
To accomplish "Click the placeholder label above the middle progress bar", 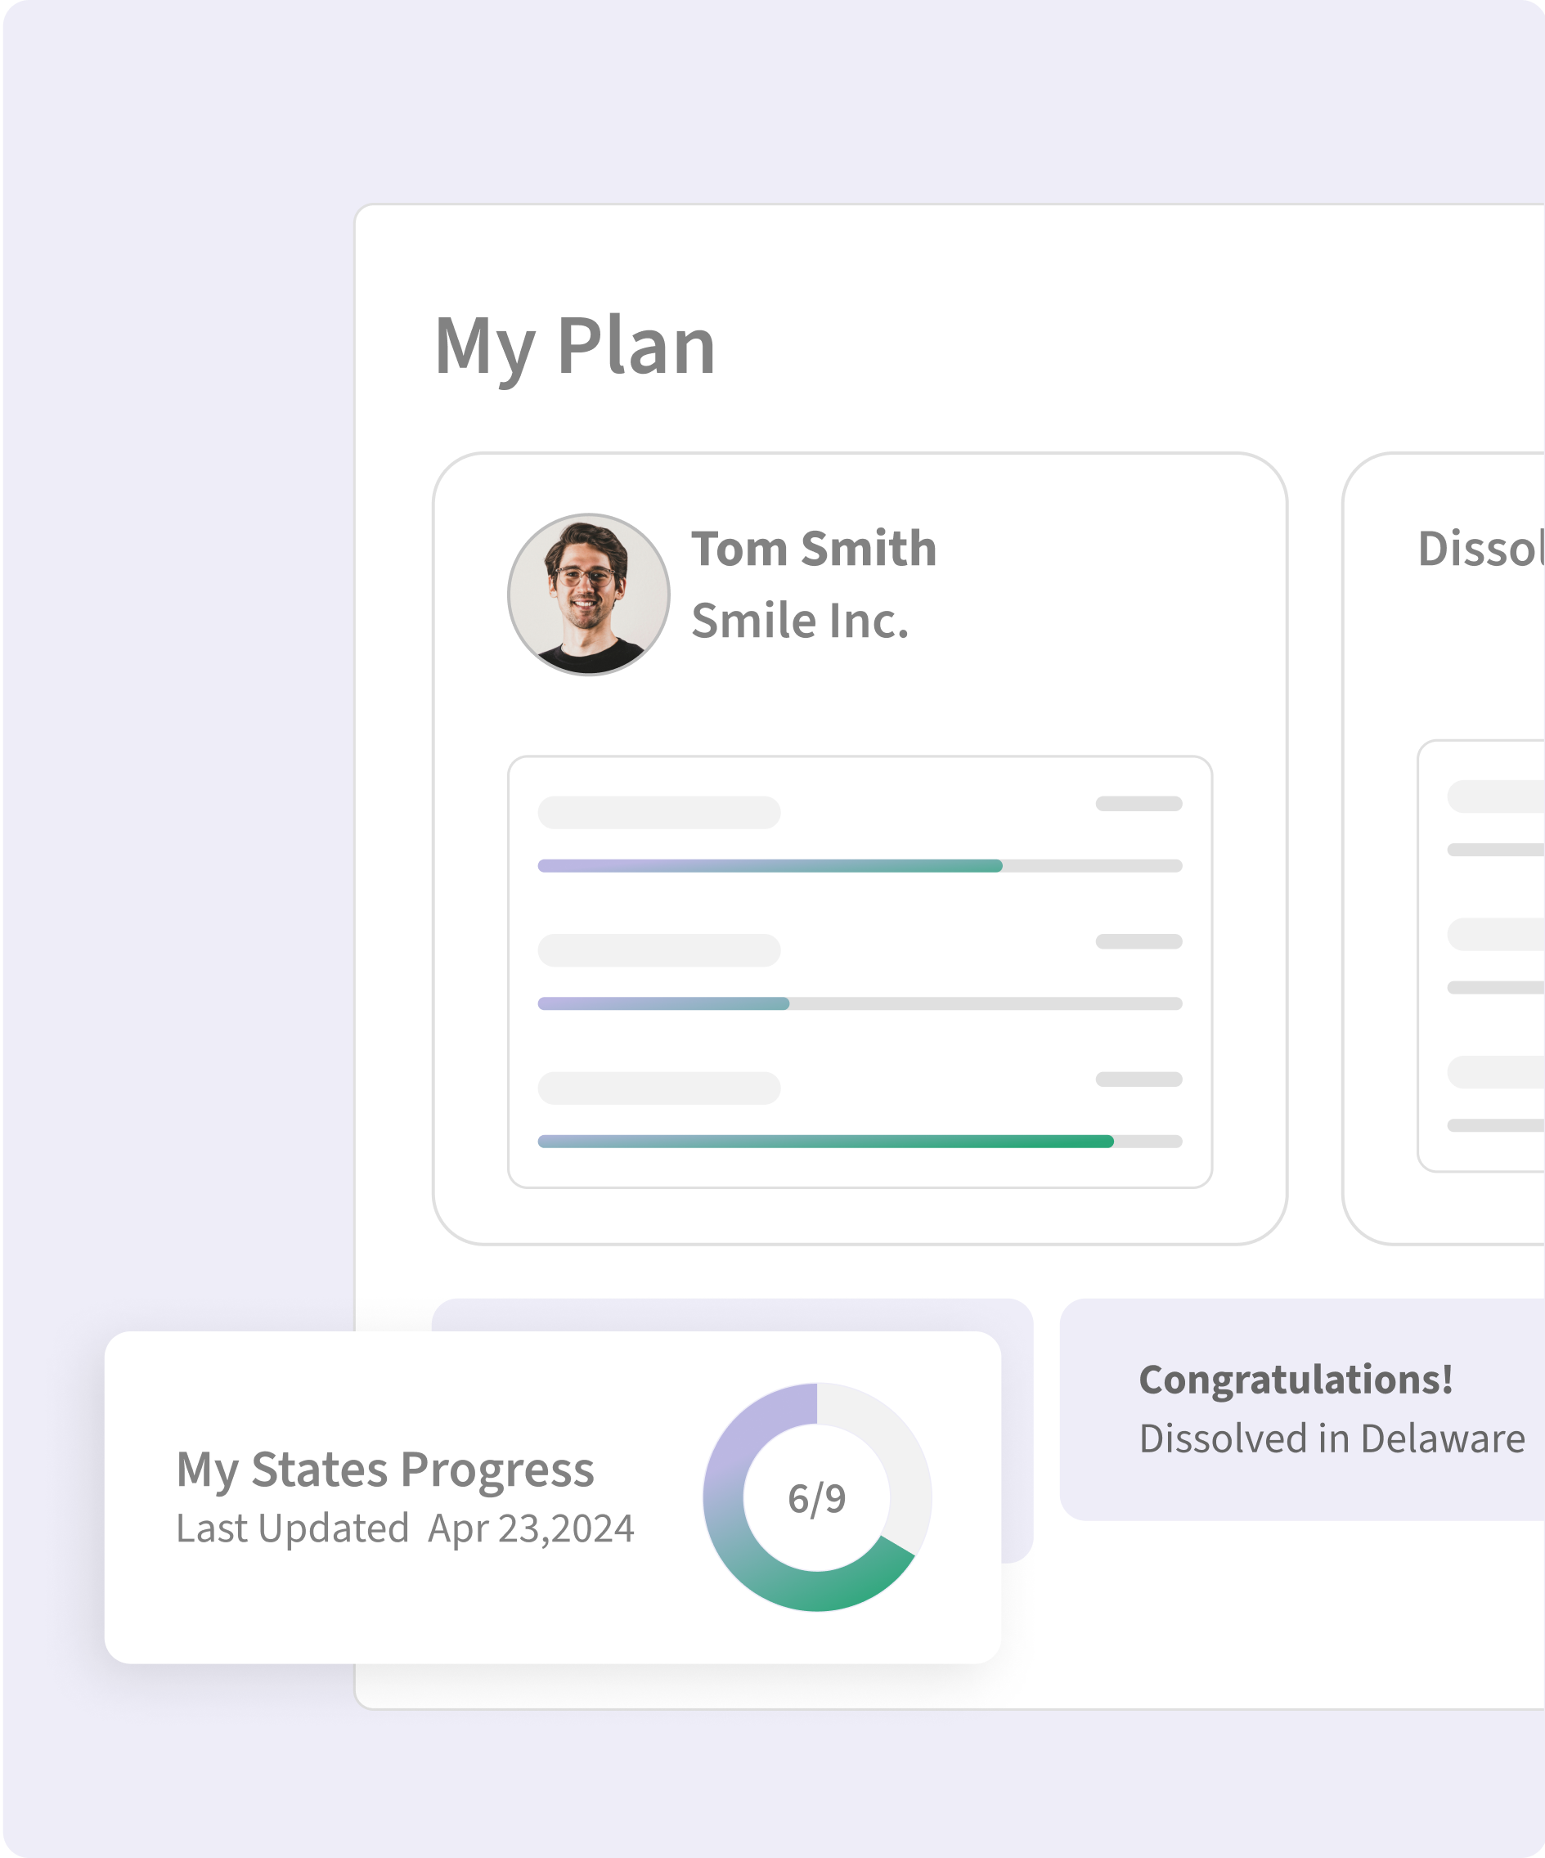I will (x=658, y=950).
